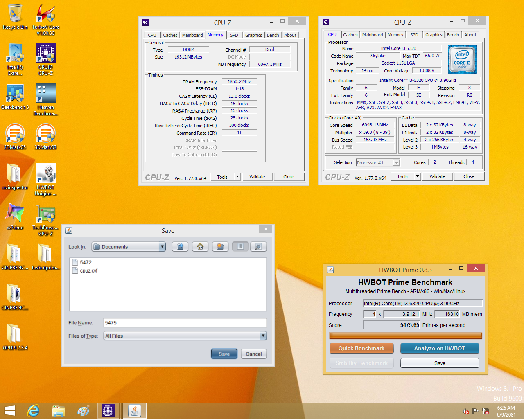Click the File Name input field
The image size is (524, 419).
coord(185,322)
